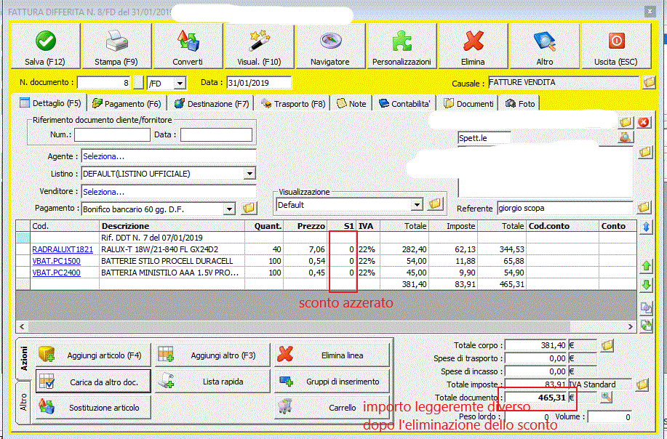
Task: Switch to the Pagamento (F6) tab
Action: coord(127,104)
